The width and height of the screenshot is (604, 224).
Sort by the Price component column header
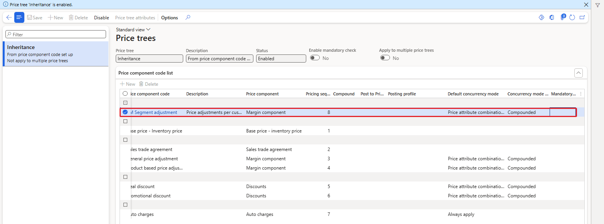pos(262,94)
